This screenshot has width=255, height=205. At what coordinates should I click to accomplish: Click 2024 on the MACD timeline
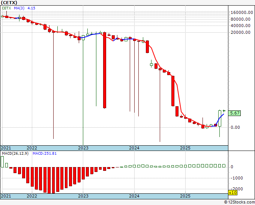134,196
